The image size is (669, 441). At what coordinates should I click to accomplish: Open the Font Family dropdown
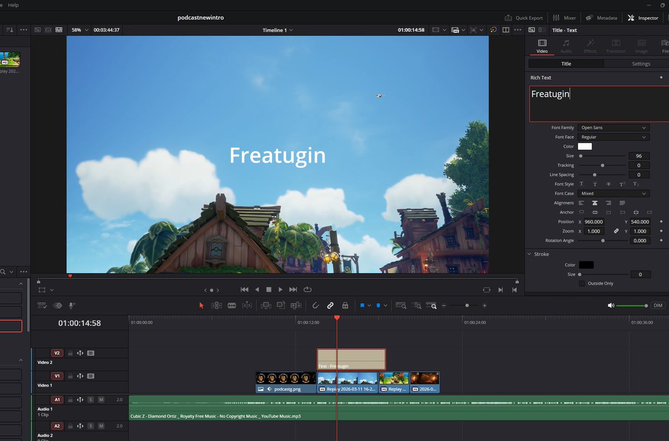coord(613,128)
